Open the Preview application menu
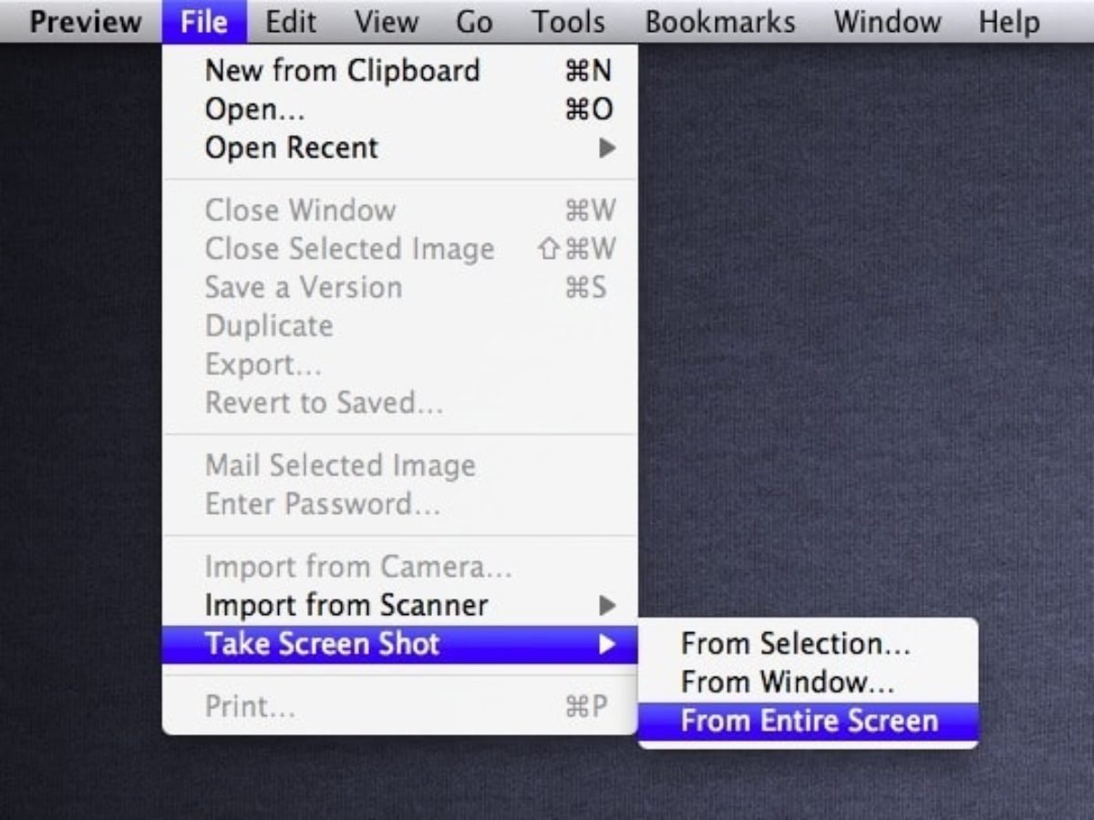Viewport: 1094px width, 820px height. (x=88, y=22)
